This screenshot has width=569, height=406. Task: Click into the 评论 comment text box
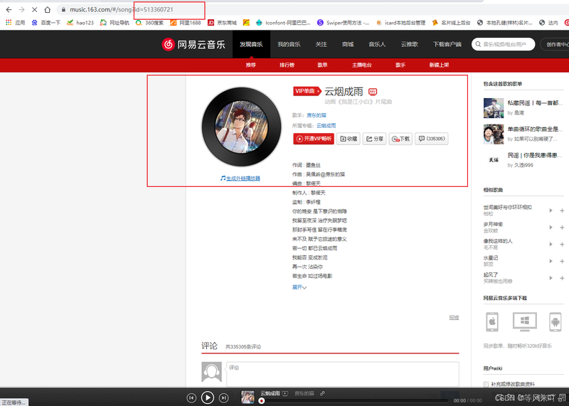pyautogui.click(x=343, y=375)
